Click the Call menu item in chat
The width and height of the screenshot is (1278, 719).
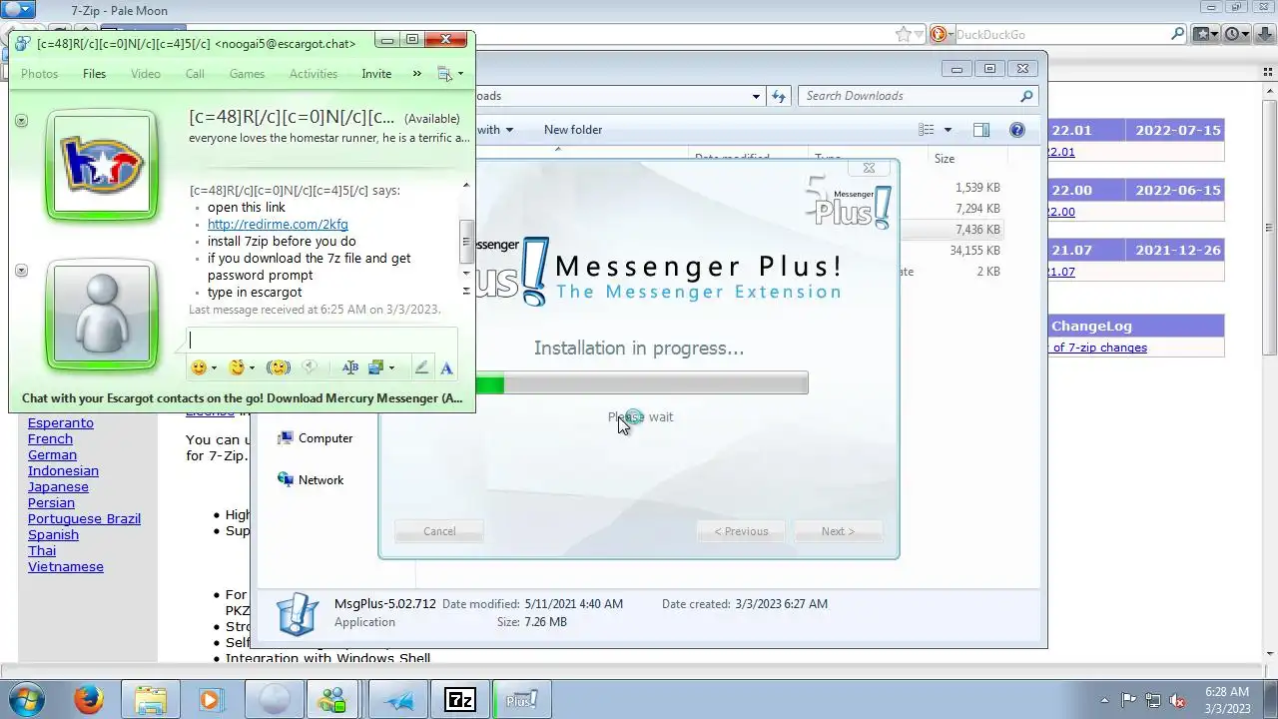point(195,74)
